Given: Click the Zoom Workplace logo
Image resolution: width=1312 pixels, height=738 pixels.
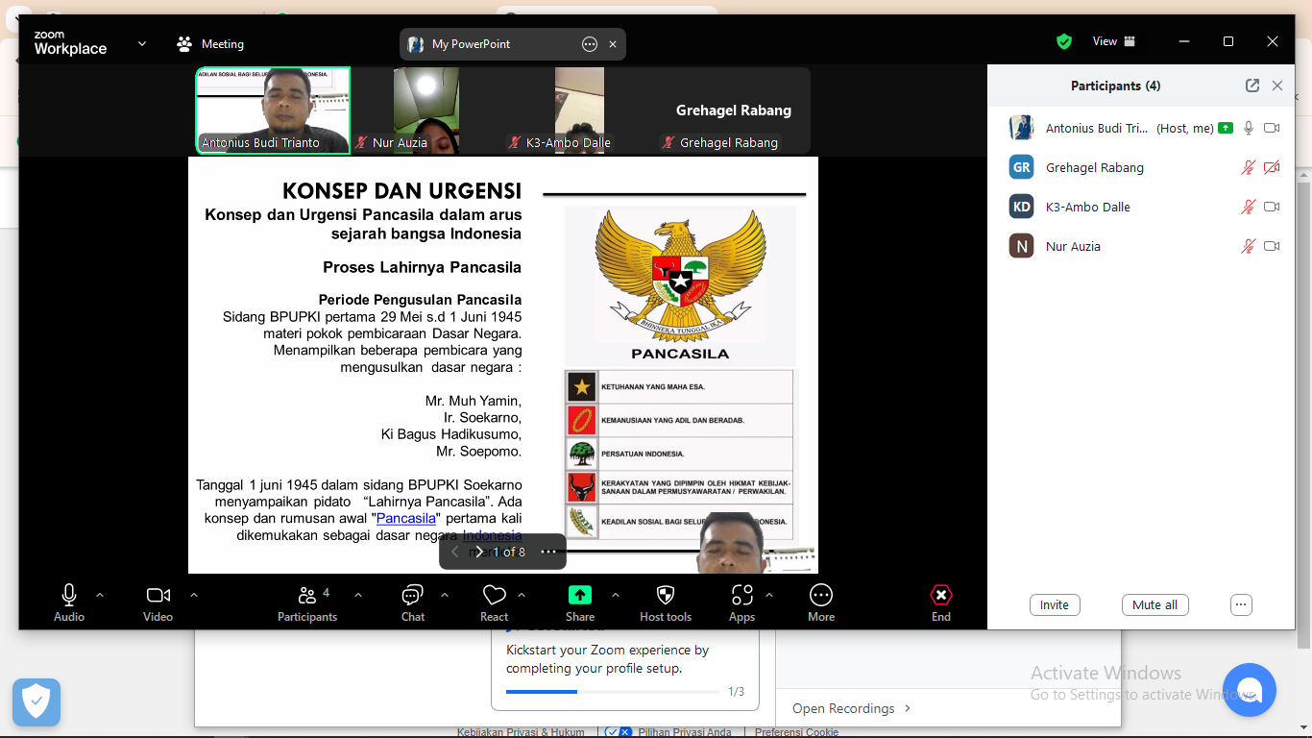Looking at the screenshot, I should [70, 43].
